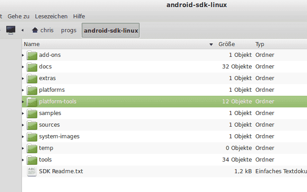Go to the progs path button
The image size is (307, 192).
click(69, 30)
